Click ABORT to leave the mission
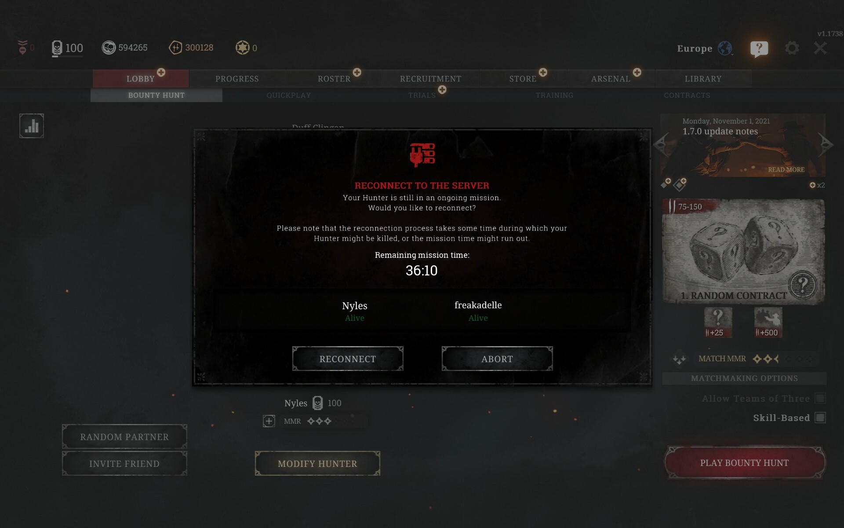Screen dimensions: 844x528 point(496,359)
